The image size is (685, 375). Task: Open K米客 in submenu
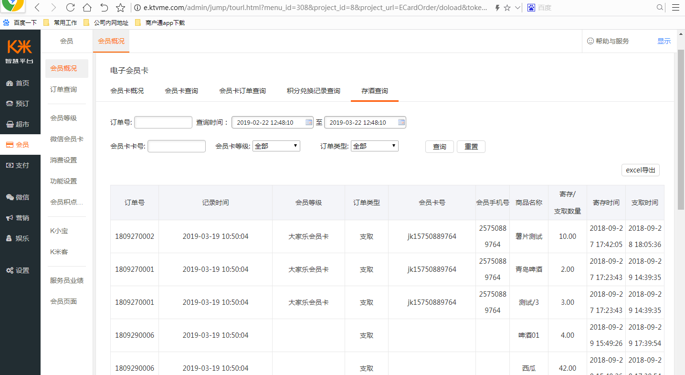pos(59,252)
